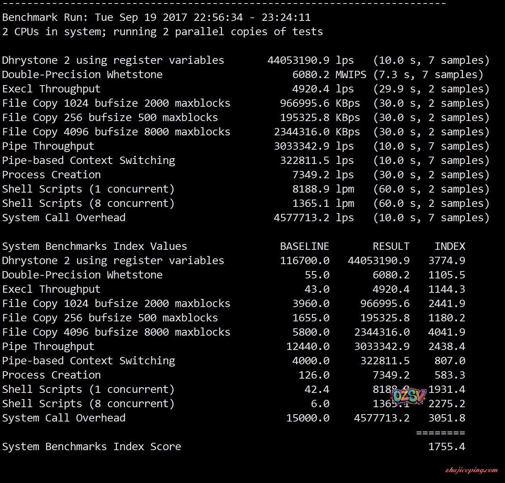Click the colorful OZSV logo watermark
The image size is (505, 483).
click(408, 396)
